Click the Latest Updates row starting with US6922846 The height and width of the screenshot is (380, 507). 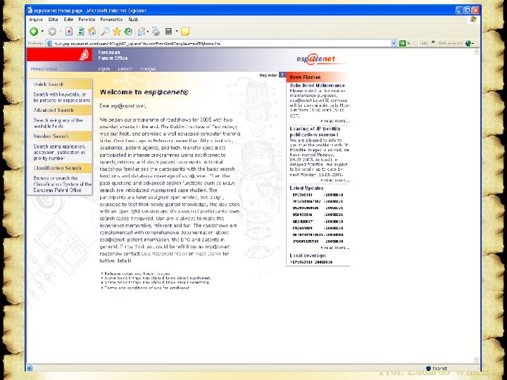(318, 215)
